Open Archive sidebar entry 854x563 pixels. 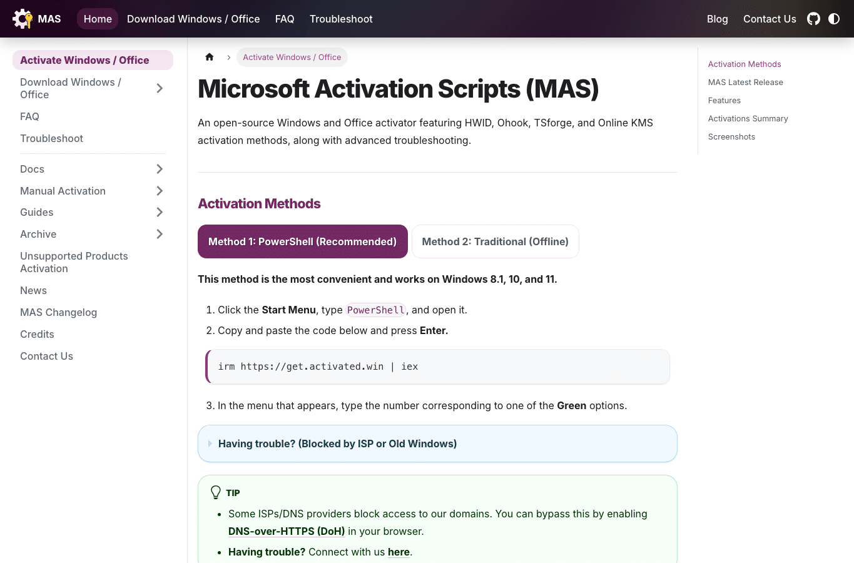pyautogui.click(x=38, y=234)
